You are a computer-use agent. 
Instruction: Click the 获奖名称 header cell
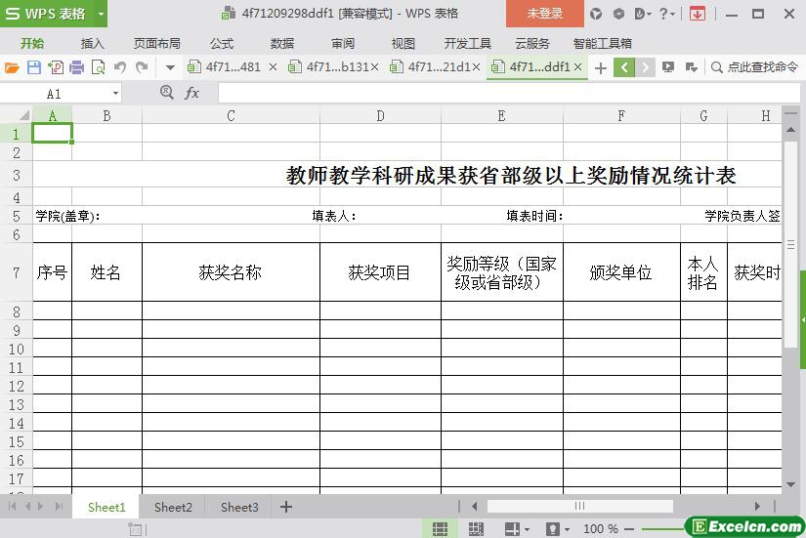click(x=231, y=272)
